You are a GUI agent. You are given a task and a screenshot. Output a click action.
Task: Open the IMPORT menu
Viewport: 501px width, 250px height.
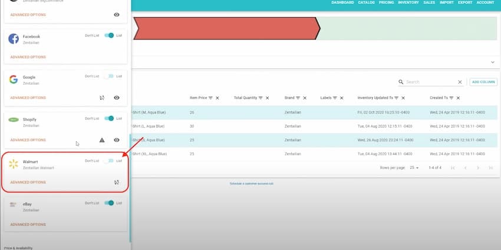coord(447,2)
